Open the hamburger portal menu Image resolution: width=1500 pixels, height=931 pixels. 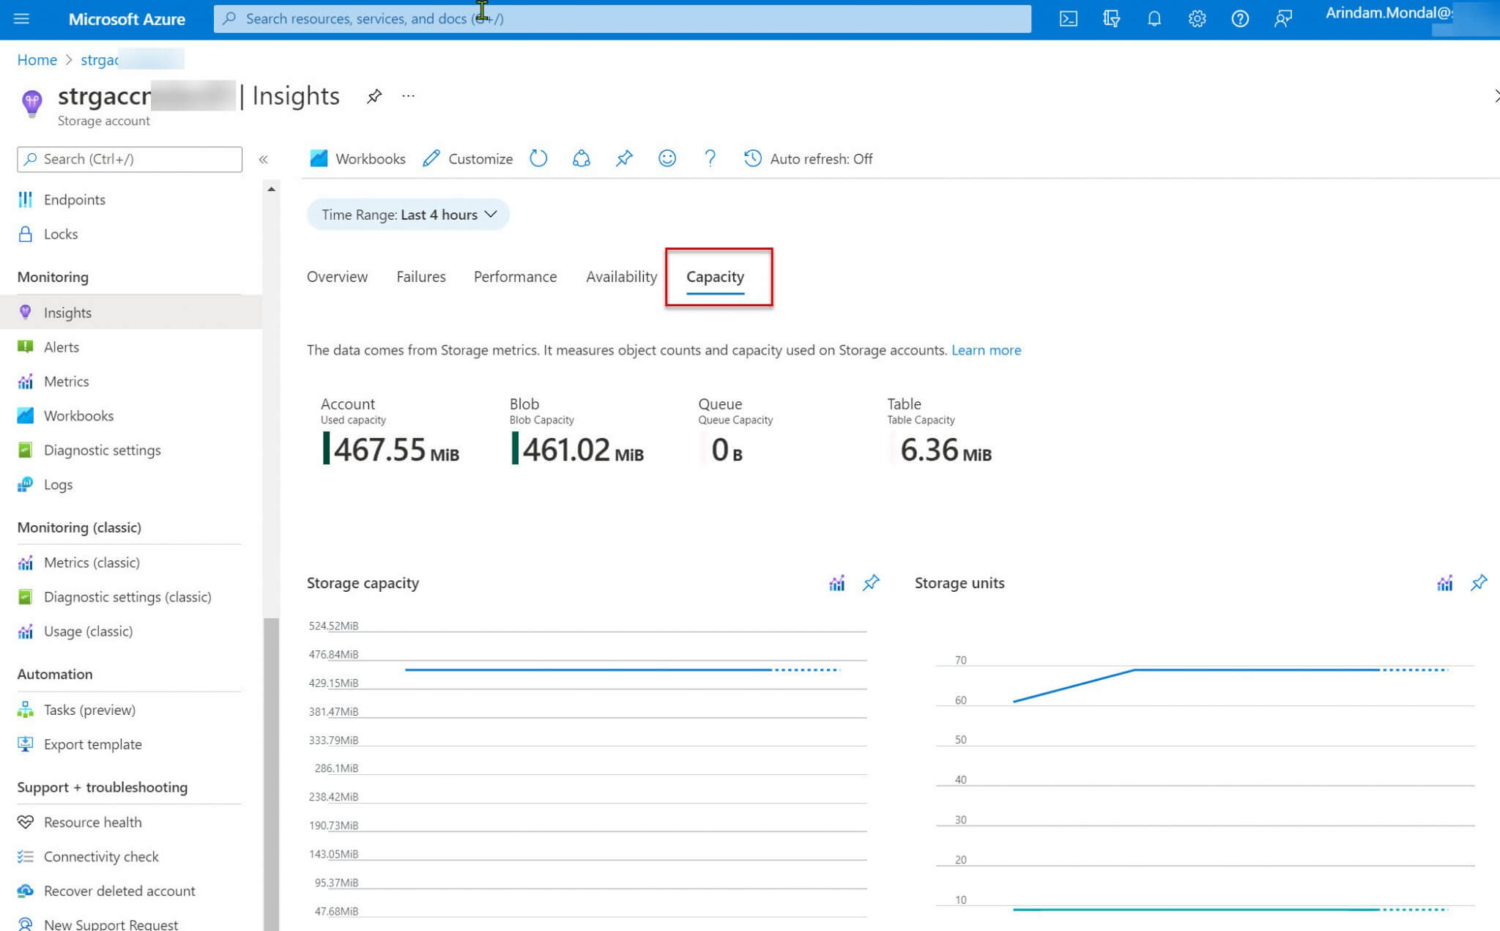22,19
